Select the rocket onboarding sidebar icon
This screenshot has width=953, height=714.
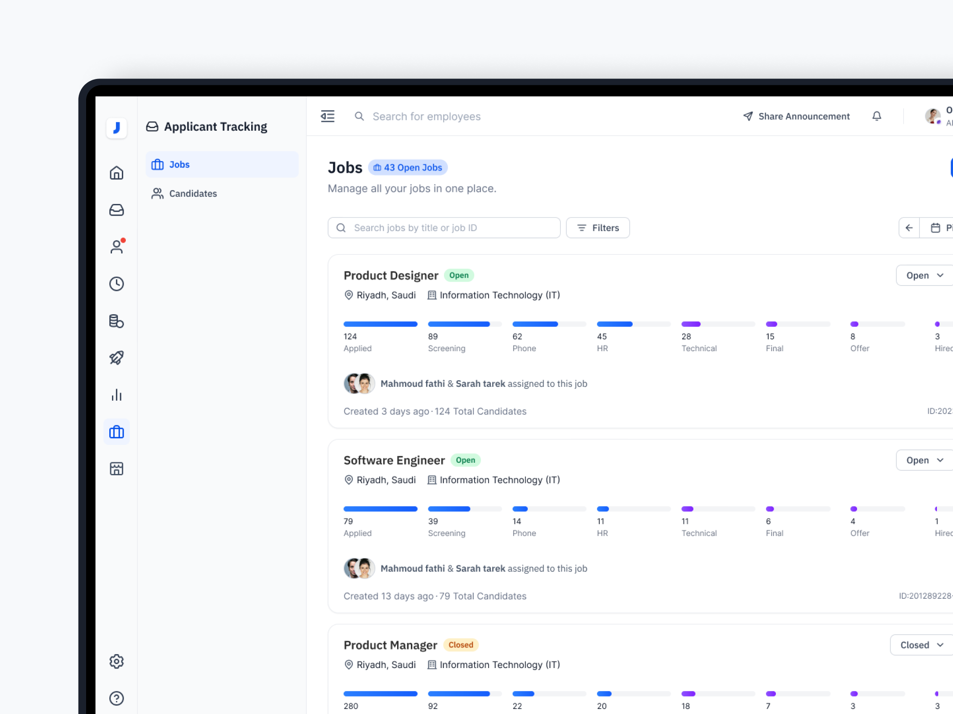[x=116, y=357]
